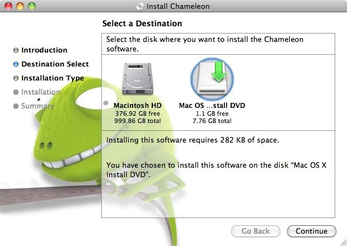Screen dimensions: 347x246
Task: Click the "Install Chameleon" window title
Action: point(178,6)
